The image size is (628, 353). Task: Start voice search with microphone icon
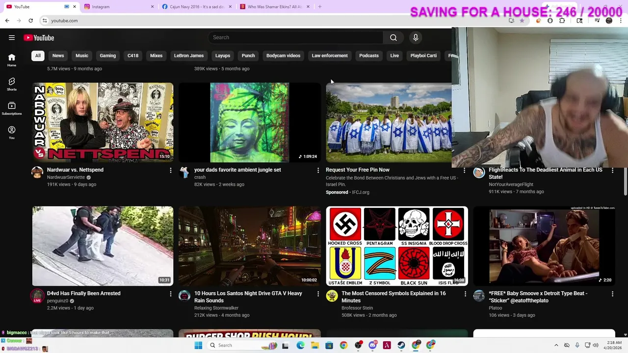(416, 37)
